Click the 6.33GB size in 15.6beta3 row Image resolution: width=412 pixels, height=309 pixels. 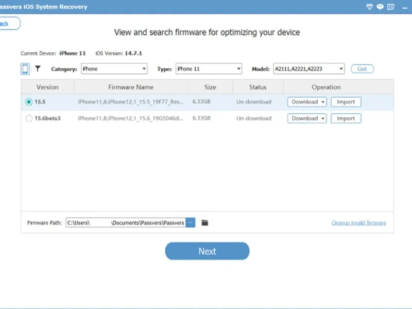click(201, 118)
